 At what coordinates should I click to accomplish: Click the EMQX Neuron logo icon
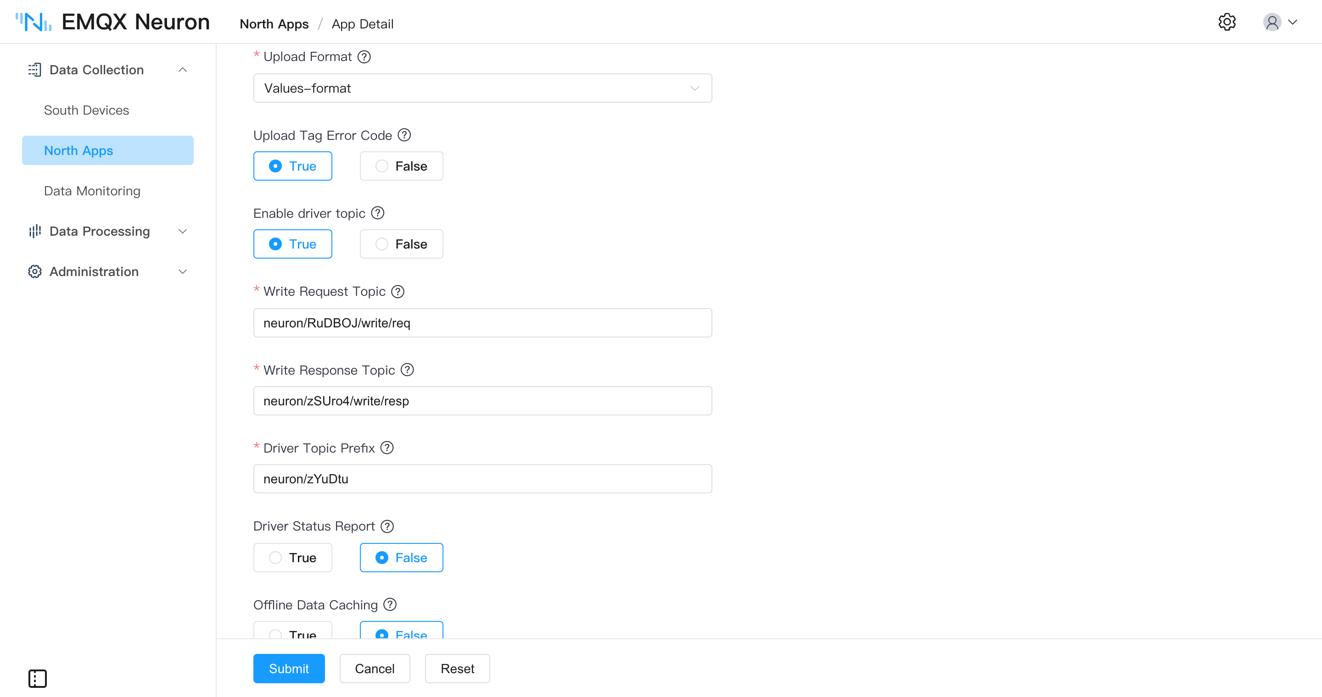(x=34, y=22)
